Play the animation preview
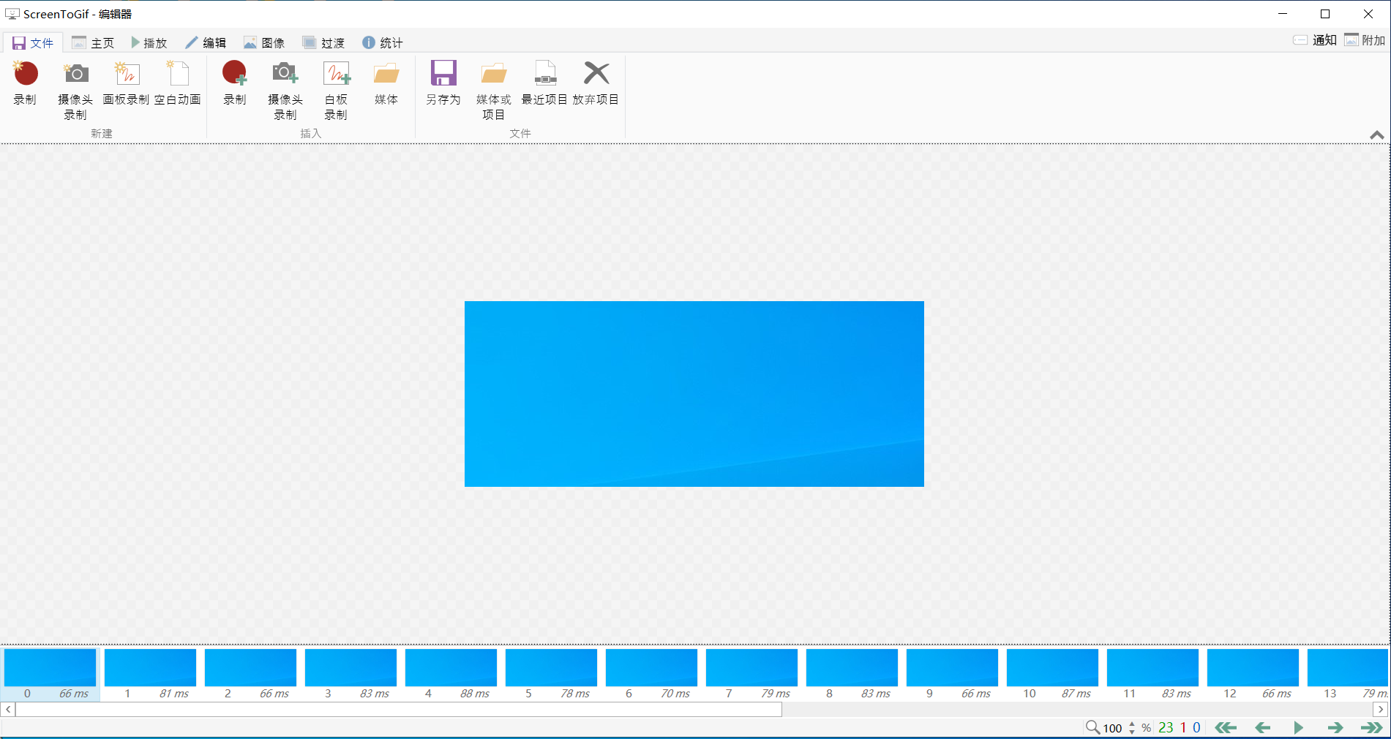The height and width of the screenshot is (739, 1391). [1298, 727]
